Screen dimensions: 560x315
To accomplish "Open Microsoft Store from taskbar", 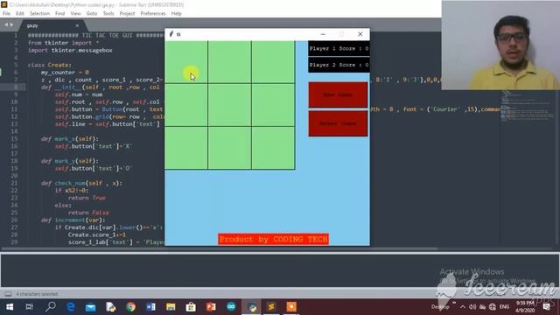I will coord(191,307).
